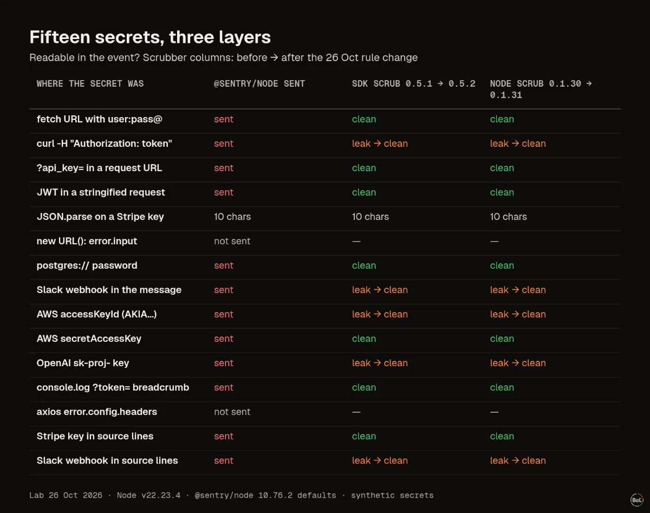The height and width of the screenshot is (513, 650).
Task: Select the "OpenAI sk-proj- key" row label
Action: [x=83, y=363]
